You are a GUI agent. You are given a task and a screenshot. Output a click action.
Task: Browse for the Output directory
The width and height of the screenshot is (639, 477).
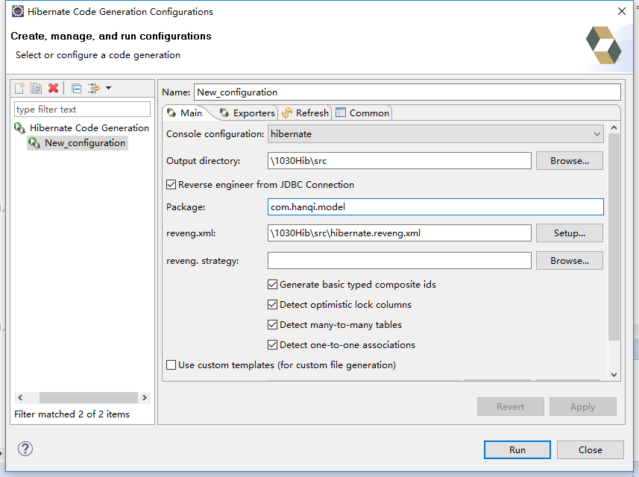click(x=570, y=161)
